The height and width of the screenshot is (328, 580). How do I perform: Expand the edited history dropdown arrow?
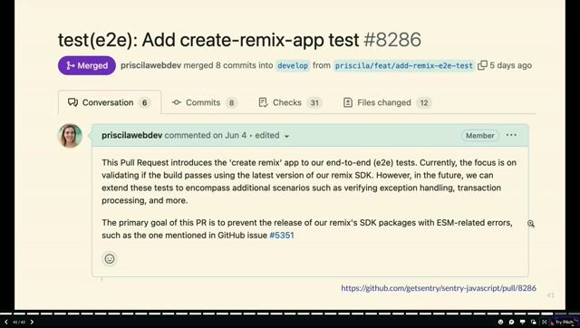[286, 136]
